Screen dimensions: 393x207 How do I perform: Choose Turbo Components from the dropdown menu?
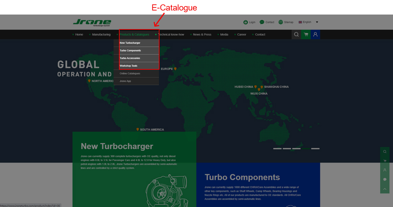pyautogui.click(x=136, y=50)
